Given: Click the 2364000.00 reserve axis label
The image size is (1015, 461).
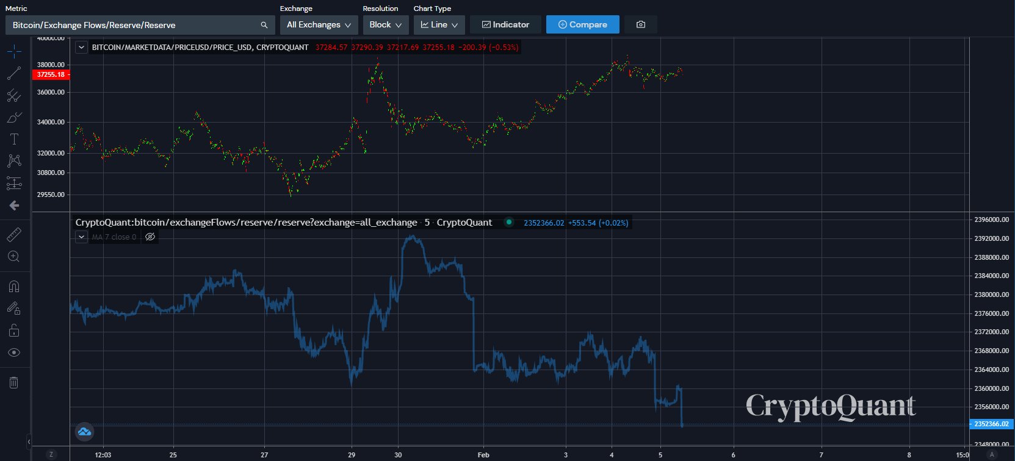Looking at the screenshot, I should [991, 370].
